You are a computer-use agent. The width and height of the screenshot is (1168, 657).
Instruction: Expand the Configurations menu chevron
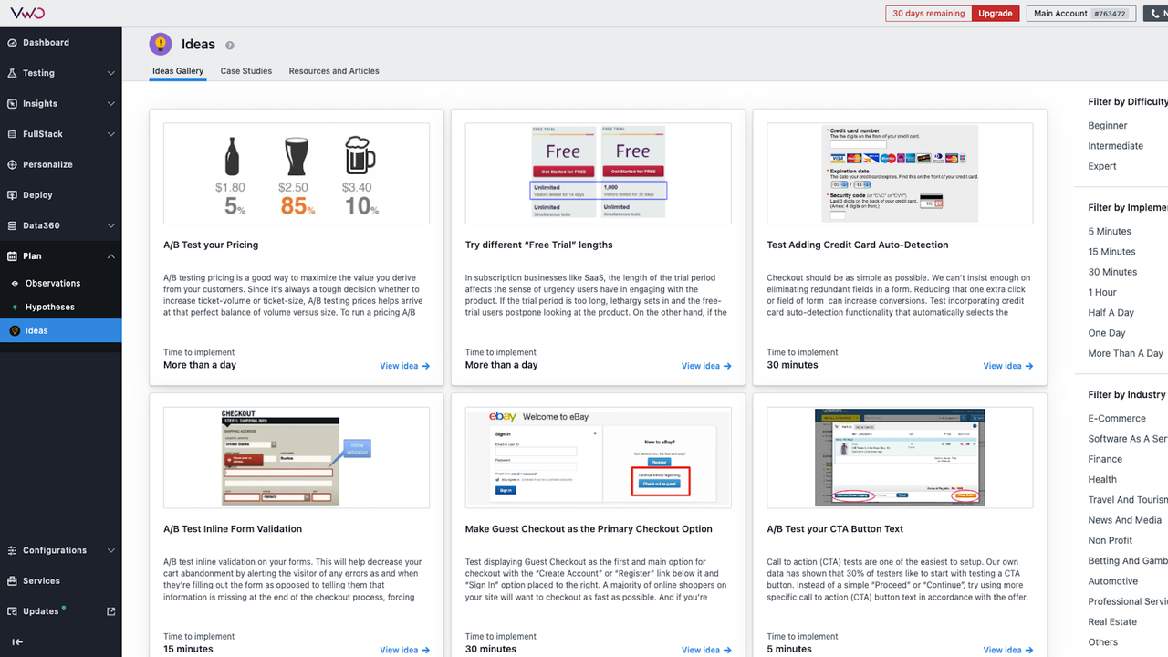click(111, 551)
